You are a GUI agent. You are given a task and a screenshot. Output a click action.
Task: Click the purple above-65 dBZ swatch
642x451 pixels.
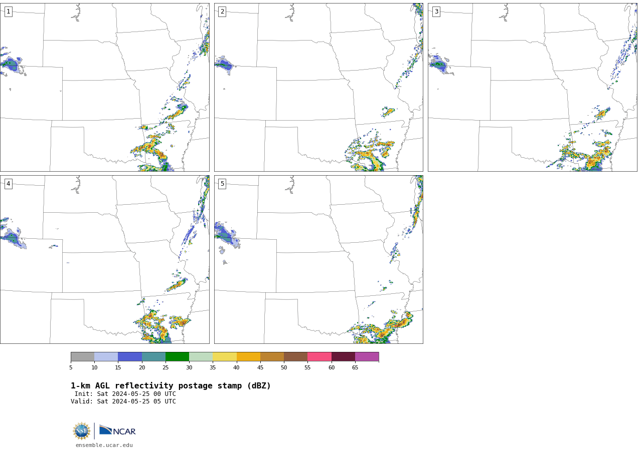click(x=367, y=357)
